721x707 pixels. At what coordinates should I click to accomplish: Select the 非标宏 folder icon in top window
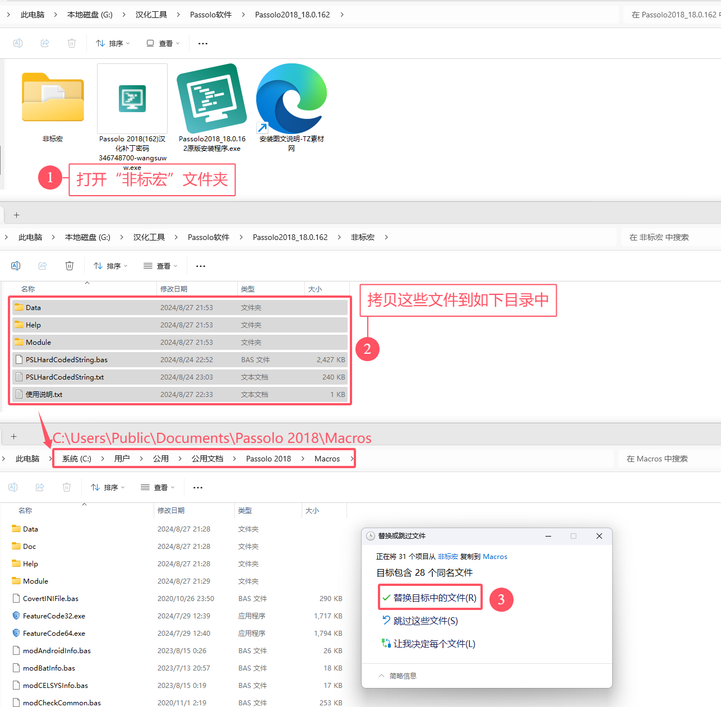(53, 98)
